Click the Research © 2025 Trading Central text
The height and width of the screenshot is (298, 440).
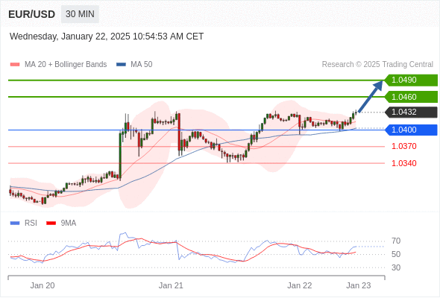coord(377,65)
